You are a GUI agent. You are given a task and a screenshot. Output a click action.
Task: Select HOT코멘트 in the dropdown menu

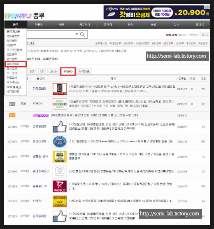13,91
